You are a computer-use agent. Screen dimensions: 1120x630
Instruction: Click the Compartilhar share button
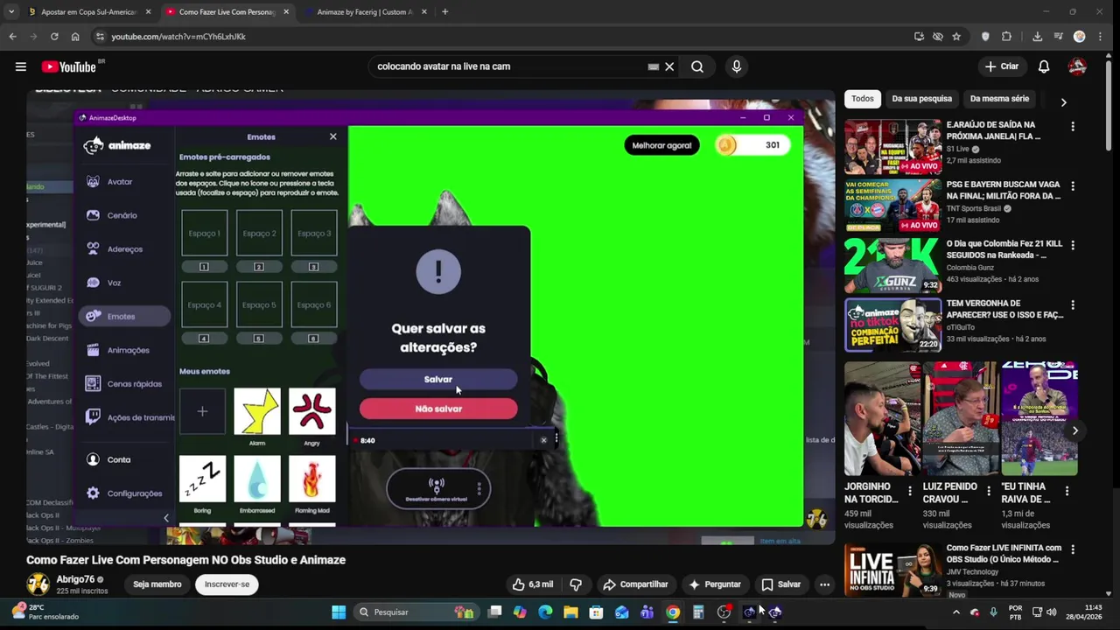(636, 584)
